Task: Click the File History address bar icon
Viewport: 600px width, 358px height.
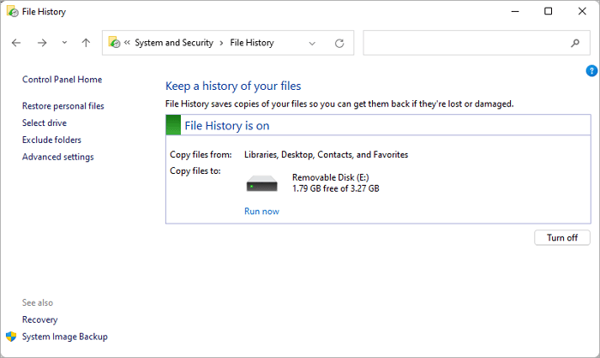Action: [114, 43]
